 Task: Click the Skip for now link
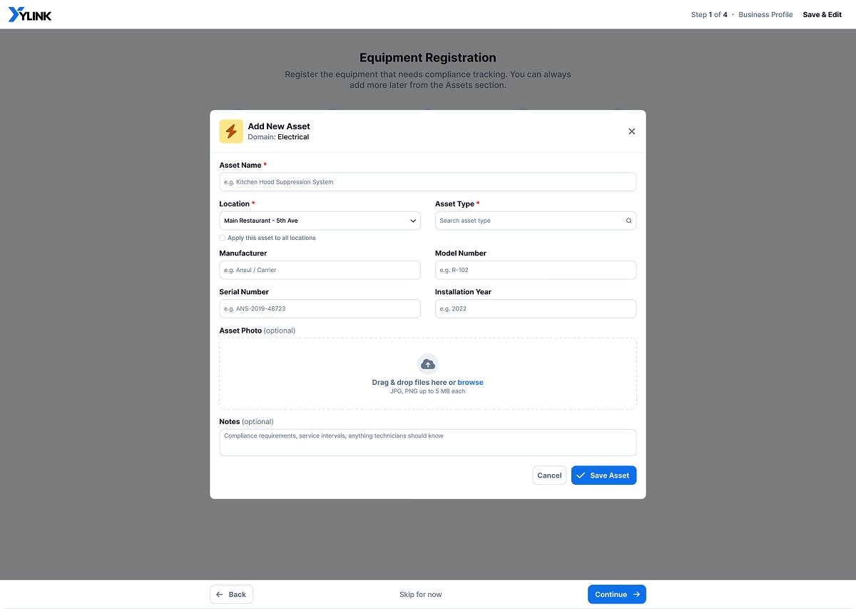tap(421, 594)
